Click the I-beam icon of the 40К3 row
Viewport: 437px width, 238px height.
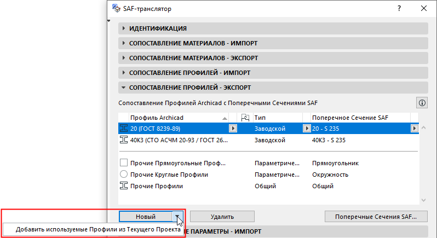click(123, 140)
